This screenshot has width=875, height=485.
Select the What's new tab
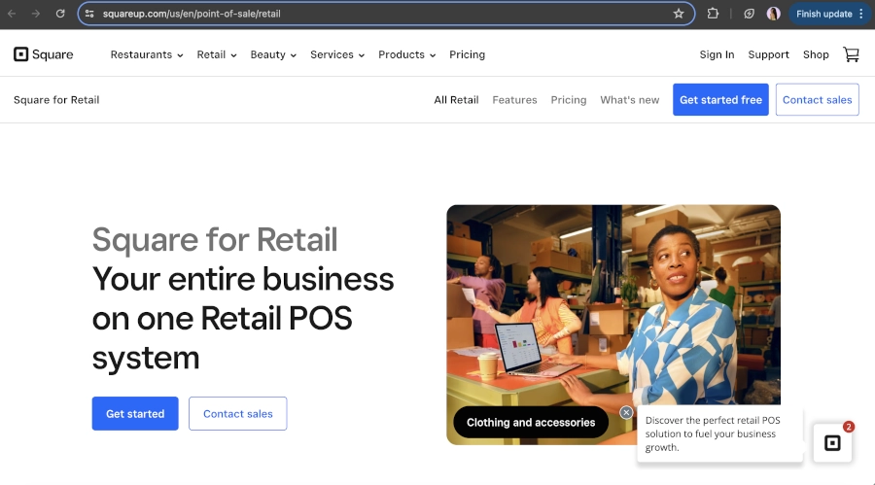tap(629, 100)
